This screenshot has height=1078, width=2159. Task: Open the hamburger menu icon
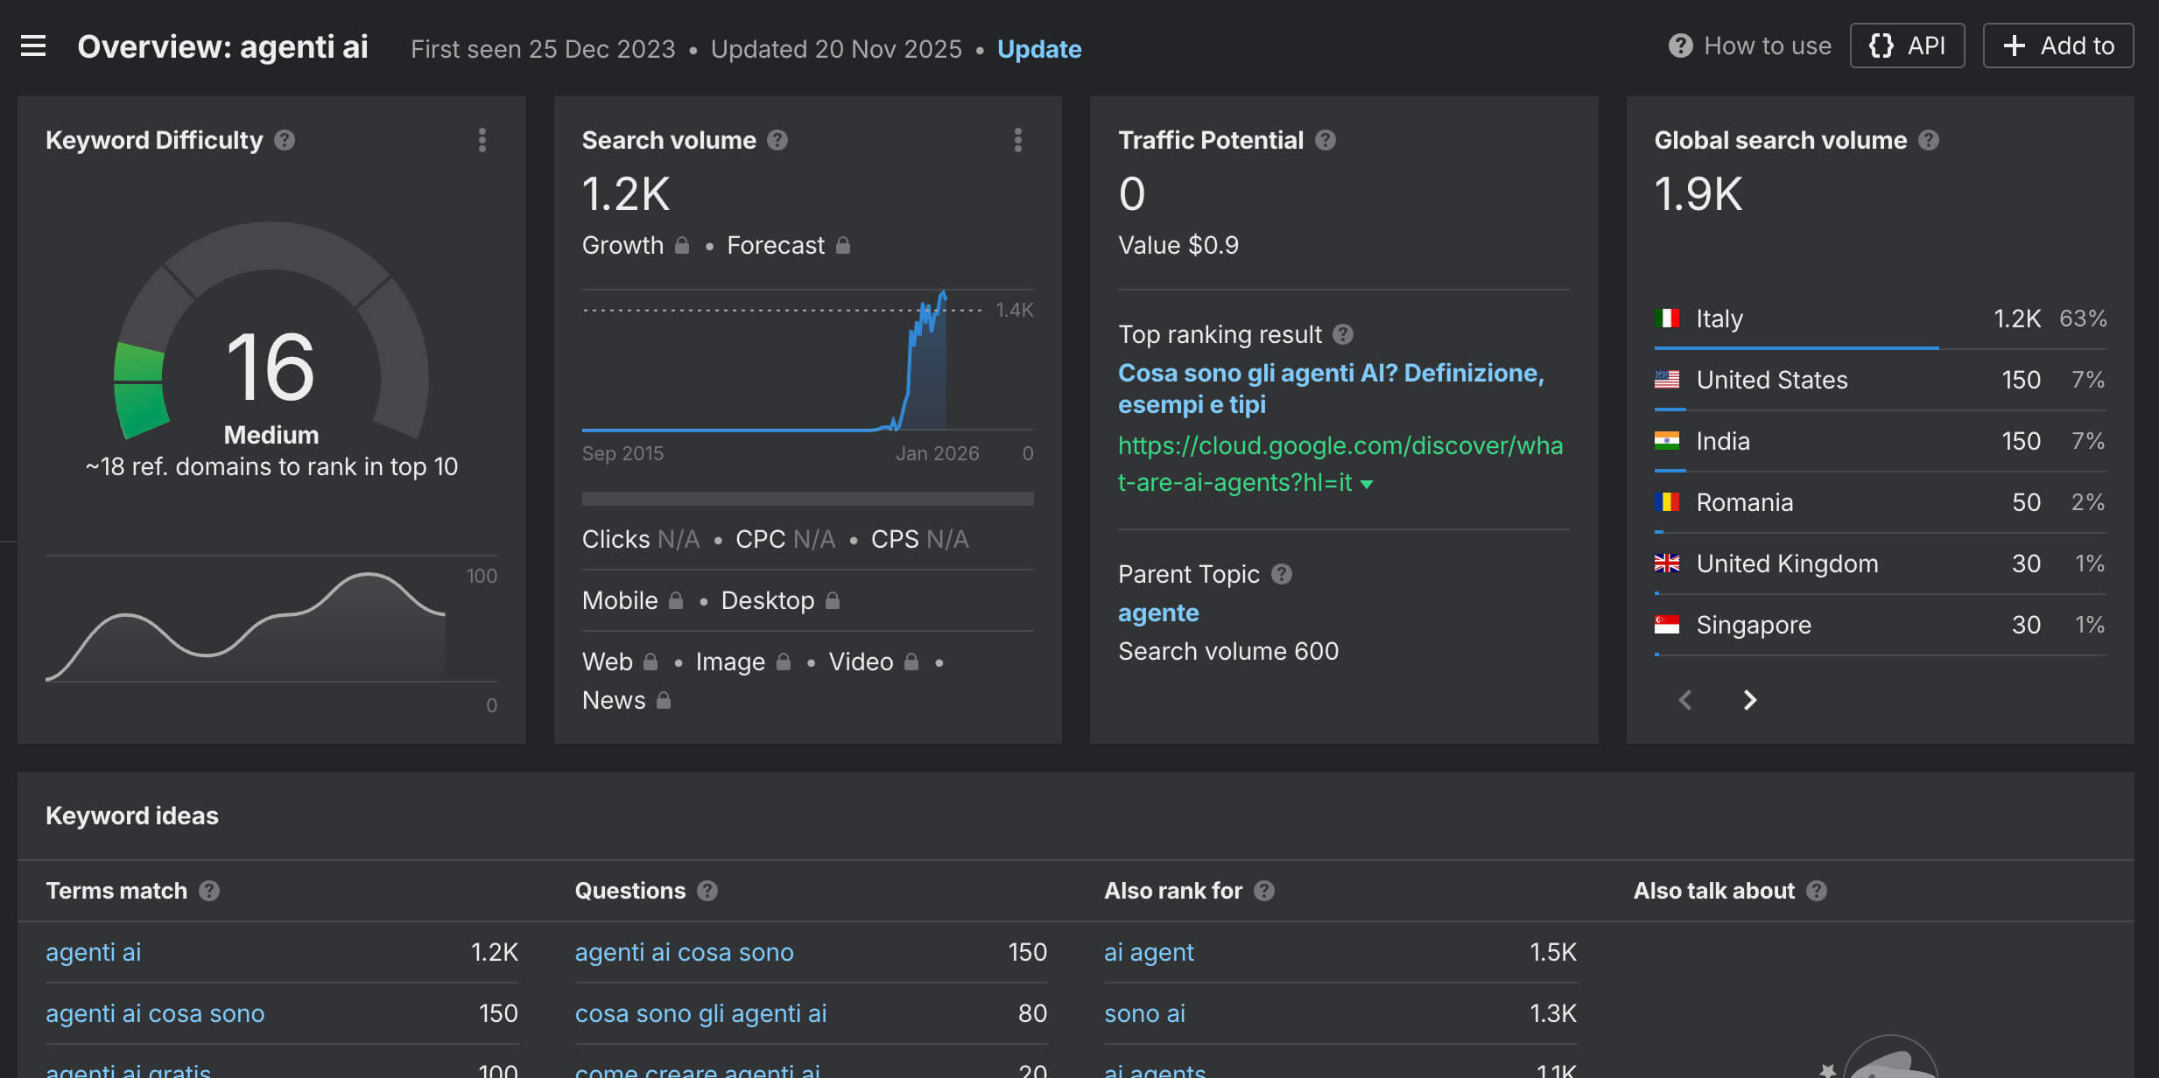(x=33, y=45)
